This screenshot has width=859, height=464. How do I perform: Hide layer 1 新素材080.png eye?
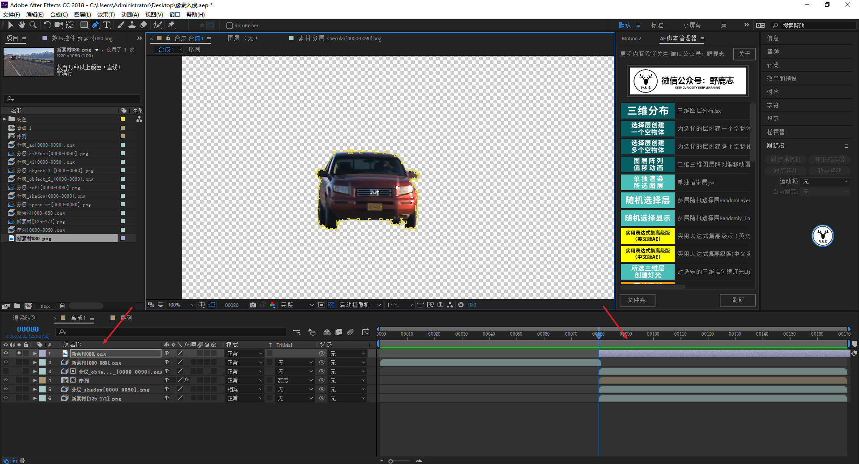click(x=6, y=353)
